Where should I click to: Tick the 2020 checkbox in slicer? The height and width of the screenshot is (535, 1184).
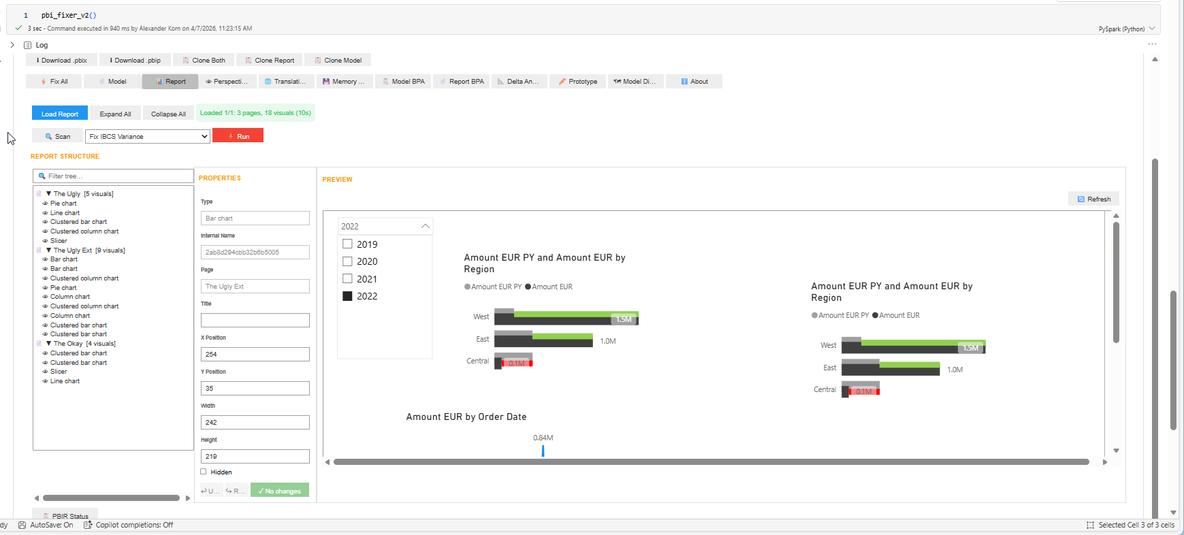coord(347,261)
